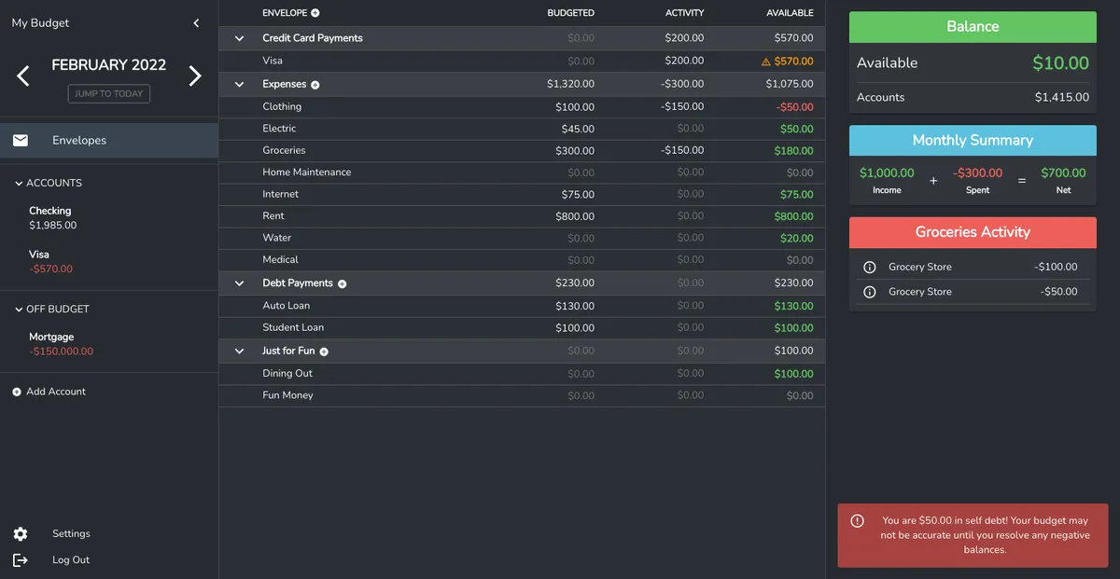Viewport: 1120px width, 579px height.
Task: Collapse the Credit Card Payments group
Action: pyautogui.click(x=239, y=38)
